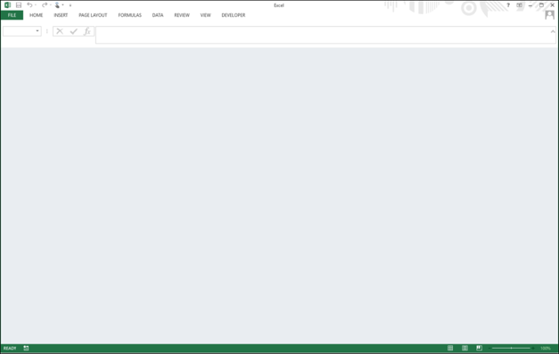Switch to Page Layout view in status bar
Image resolution: width=559 pixels, height=354 pixels.
click(x=464, y=348)
